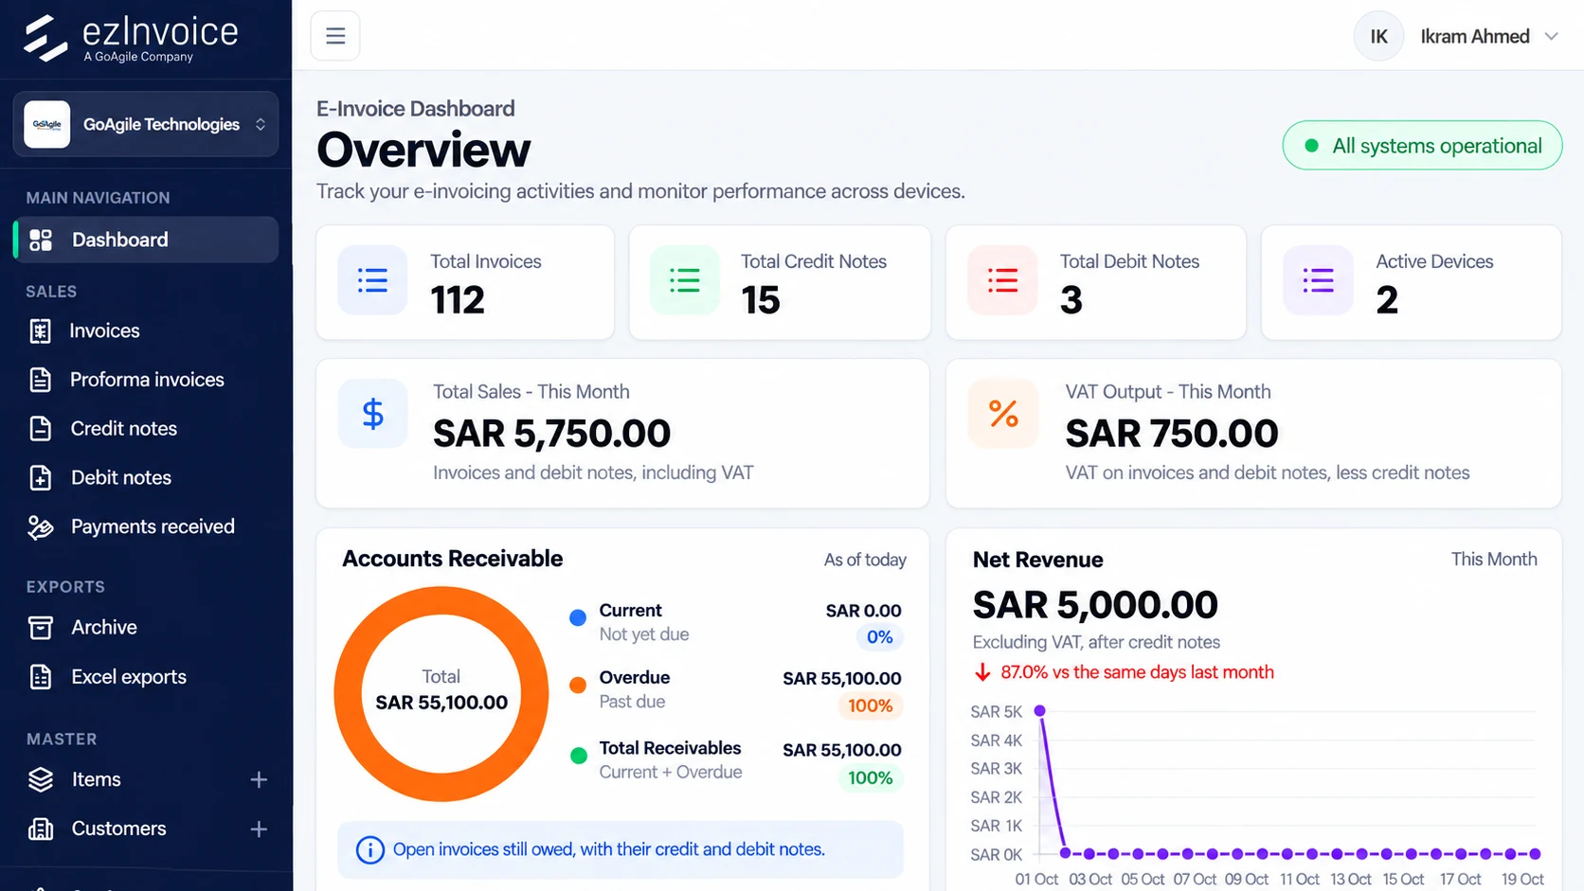This screenshot has width=1584, height=891.
Task: Click the info icon in receivables note
Action: coord(369,850)
